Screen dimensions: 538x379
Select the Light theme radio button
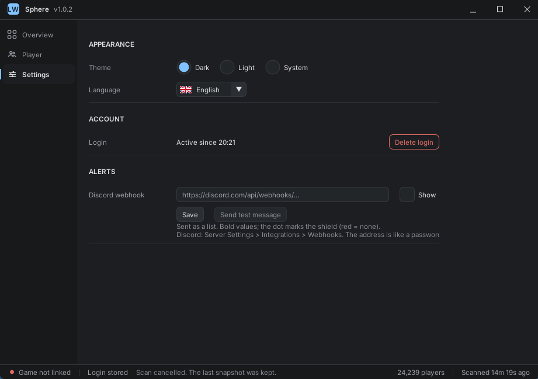point(227,67)
